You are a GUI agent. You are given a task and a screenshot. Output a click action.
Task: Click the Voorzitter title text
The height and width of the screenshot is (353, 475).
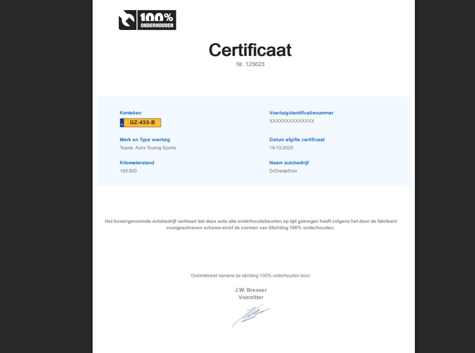(251, 297)
